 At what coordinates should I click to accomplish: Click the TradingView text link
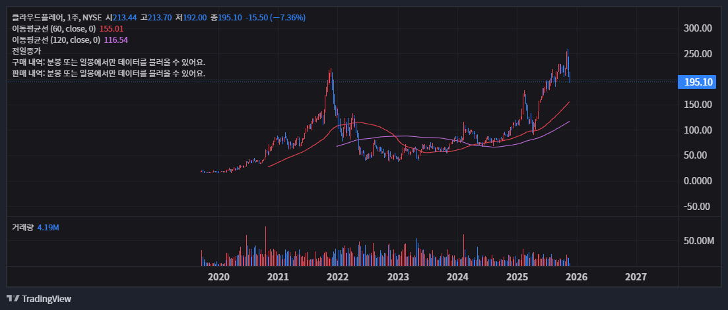46,299
